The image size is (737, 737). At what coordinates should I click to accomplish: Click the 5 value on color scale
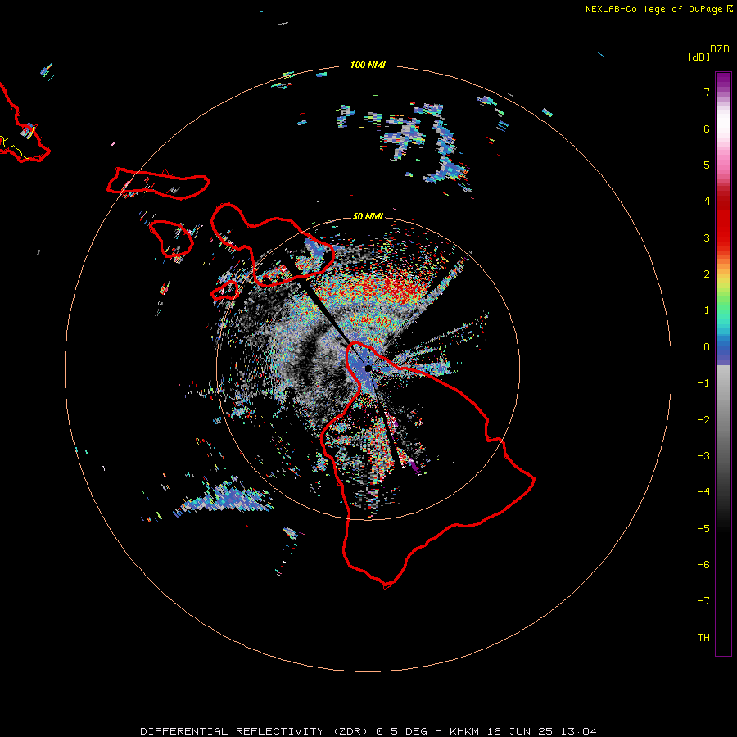(x=707, y=165)
